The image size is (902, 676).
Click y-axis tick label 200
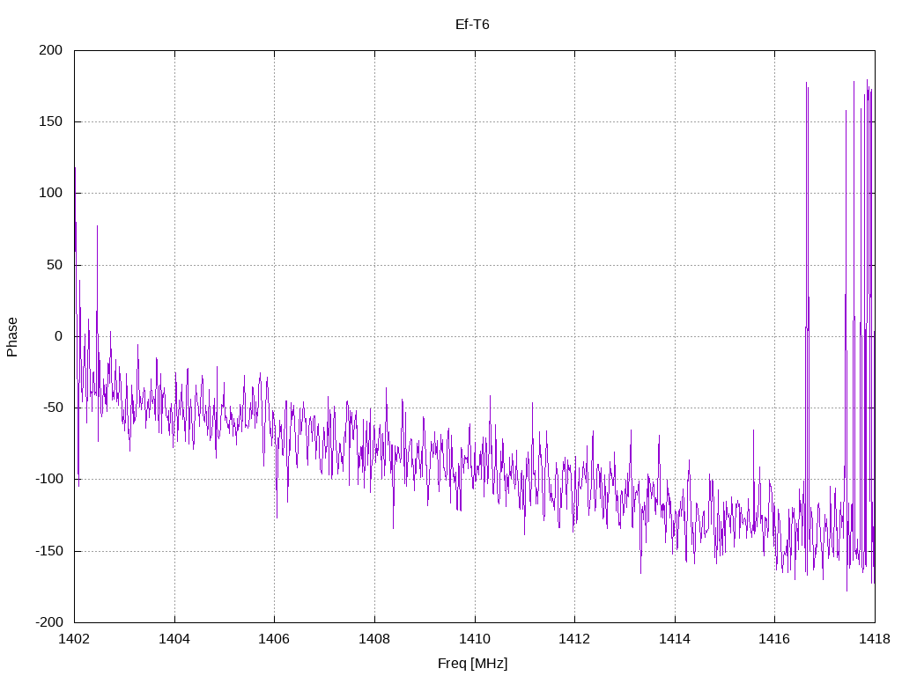pyautogui.click(x=50, y=50)
